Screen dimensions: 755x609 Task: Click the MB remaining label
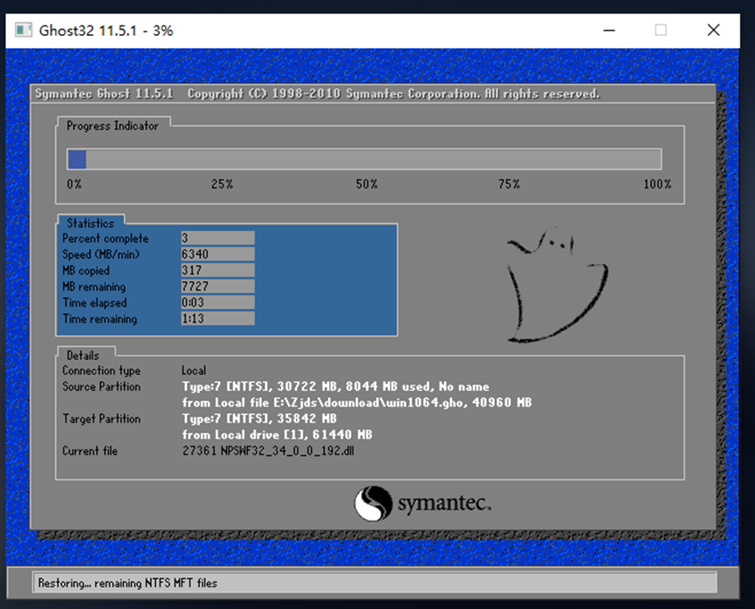(x=94, y=287)
